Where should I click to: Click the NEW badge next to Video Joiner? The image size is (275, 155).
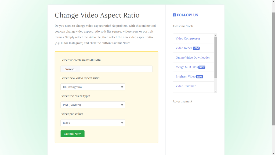pyautogui.click(x=196, y=48)
